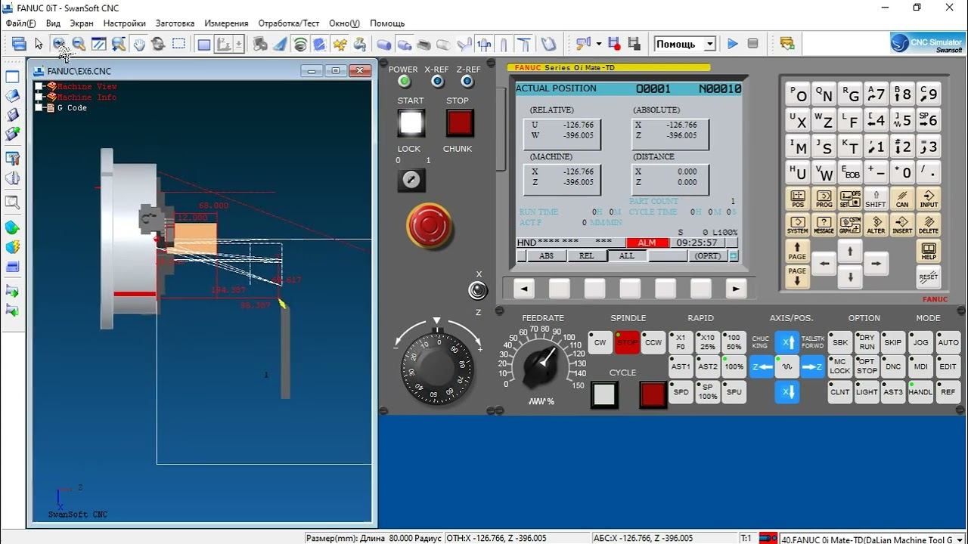Screen dimensions: 968x544
Task: Toggle the program LOCK key switch
Action: click(x=411, y=180)
